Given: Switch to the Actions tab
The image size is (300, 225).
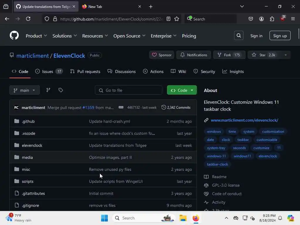Looking at the screenshot, I should (153, 71).
